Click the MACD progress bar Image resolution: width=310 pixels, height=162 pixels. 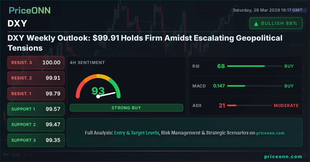coord(254,86)
